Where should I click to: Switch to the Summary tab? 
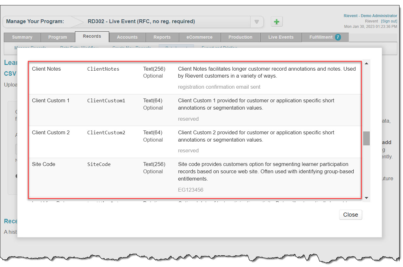pyautogui.click(x=22, y=37)
